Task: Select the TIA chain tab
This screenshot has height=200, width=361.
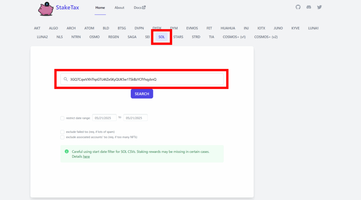Action: click(212, 37)
